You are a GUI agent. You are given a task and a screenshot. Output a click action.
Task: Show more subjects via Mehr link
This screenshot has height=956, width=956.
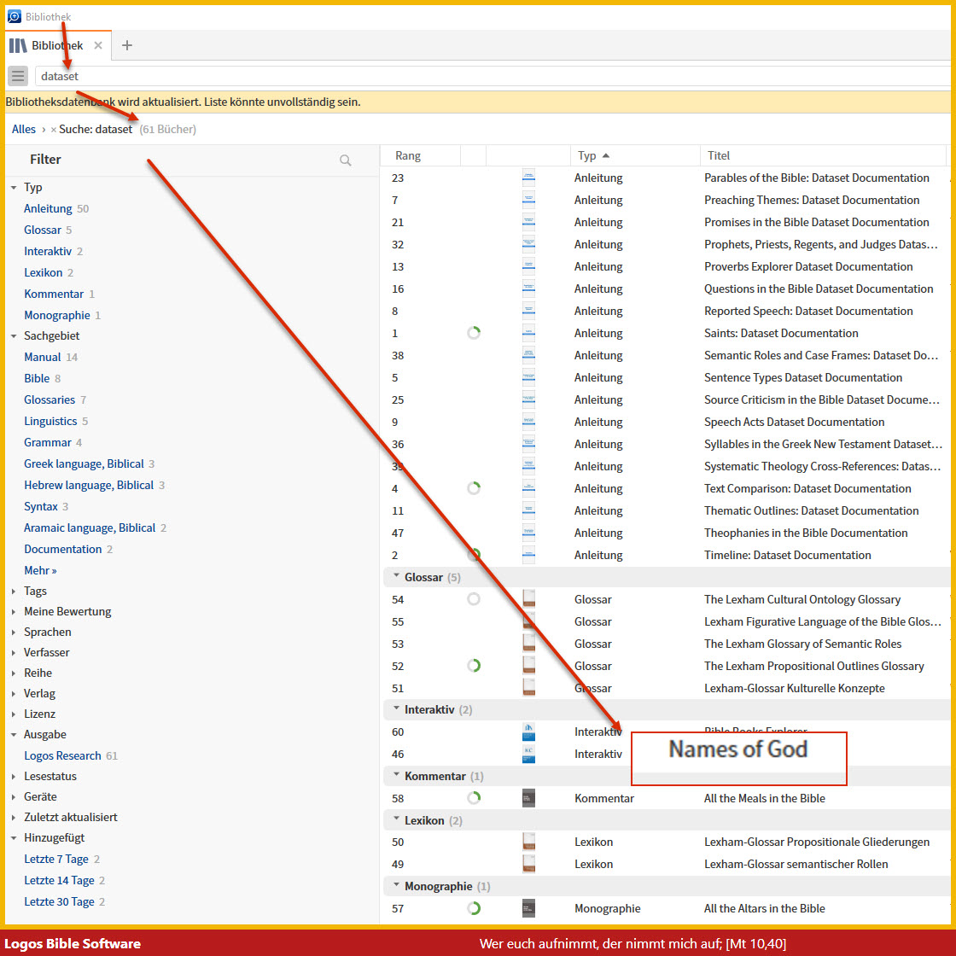point(40,571)
